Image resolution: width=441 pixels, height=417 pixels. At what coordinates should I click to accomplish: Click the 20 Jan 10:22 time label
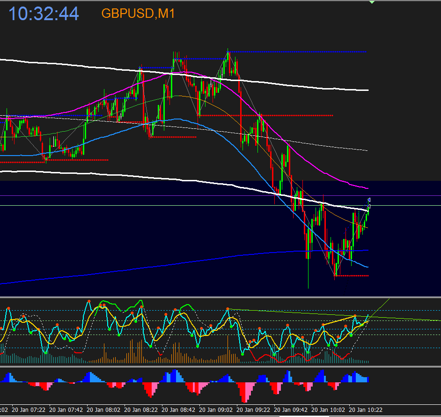click(366, 410)
